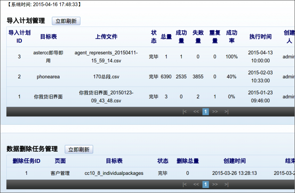The width and height of the screenshot is (295, 193).
Task: Click the 成功率 column header
Action: (232, 37)
